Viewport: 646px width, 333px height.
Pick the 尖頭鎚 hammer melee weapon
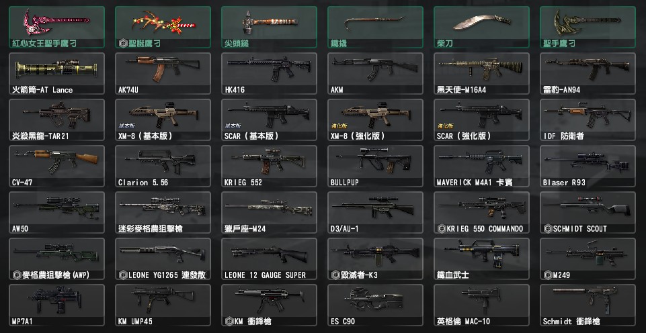point(269,27)
